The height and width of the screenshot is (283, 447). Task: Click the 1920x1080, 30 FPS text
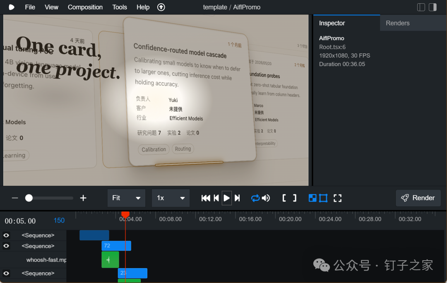tap(345, 55)
